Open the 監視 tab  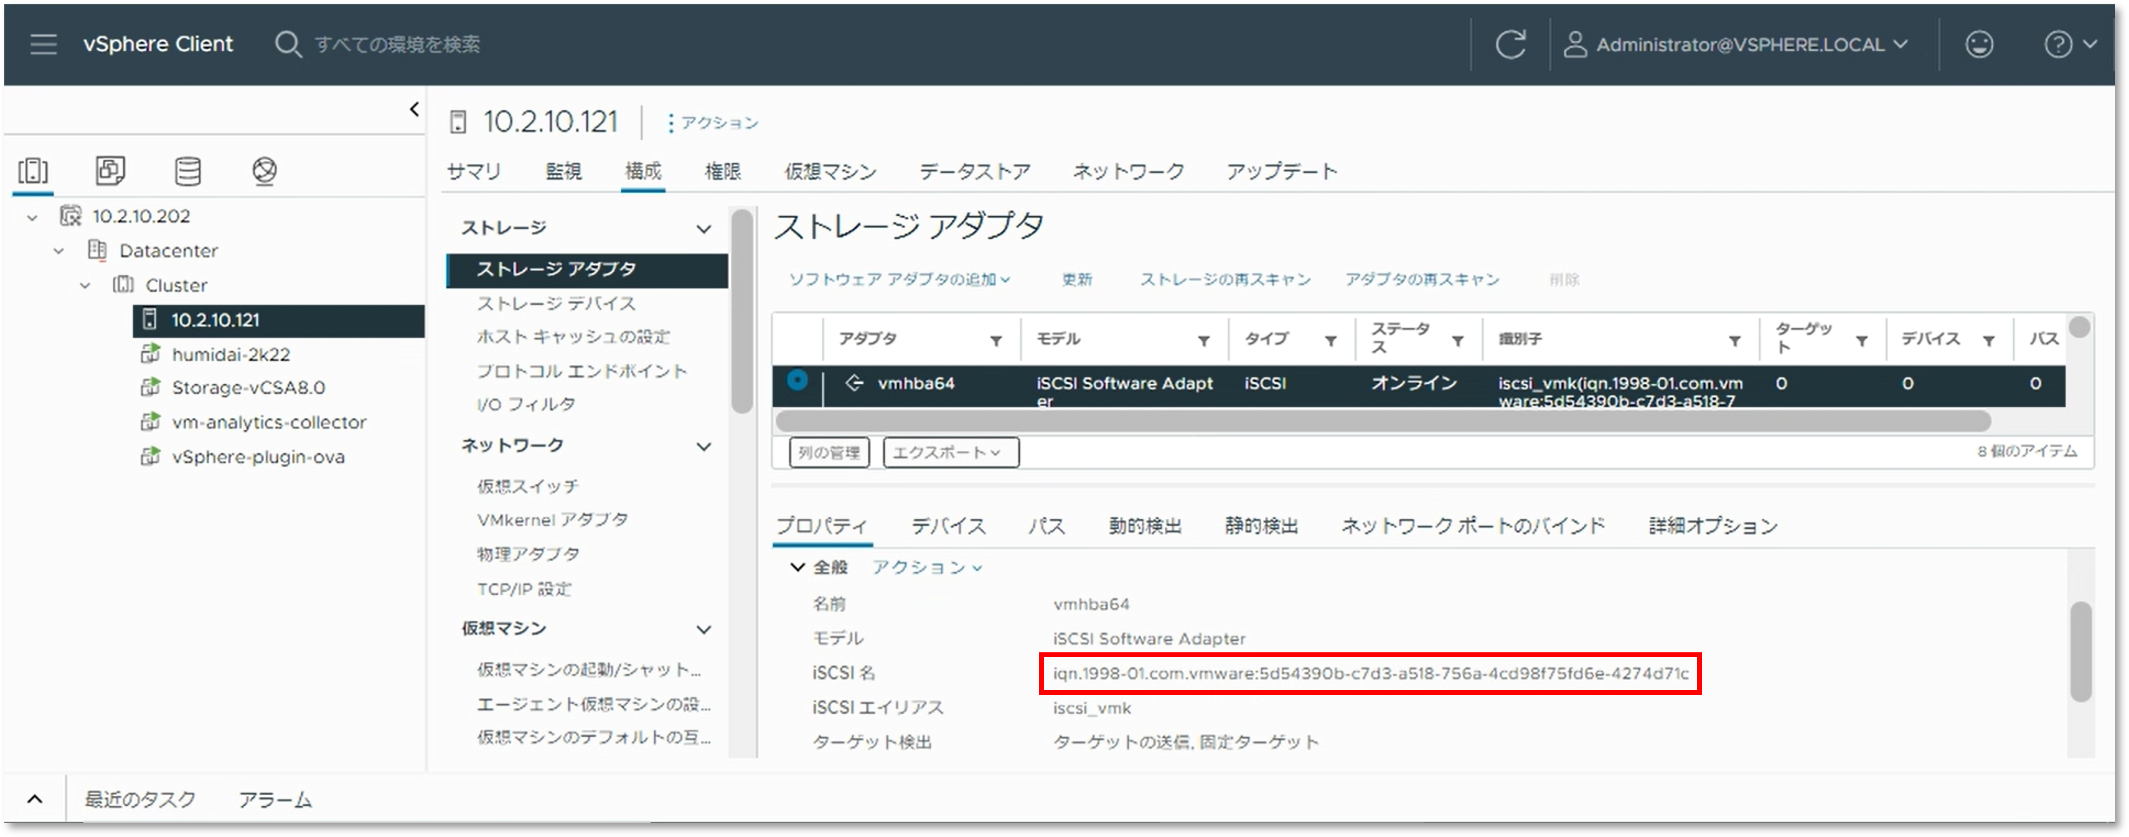563,171
